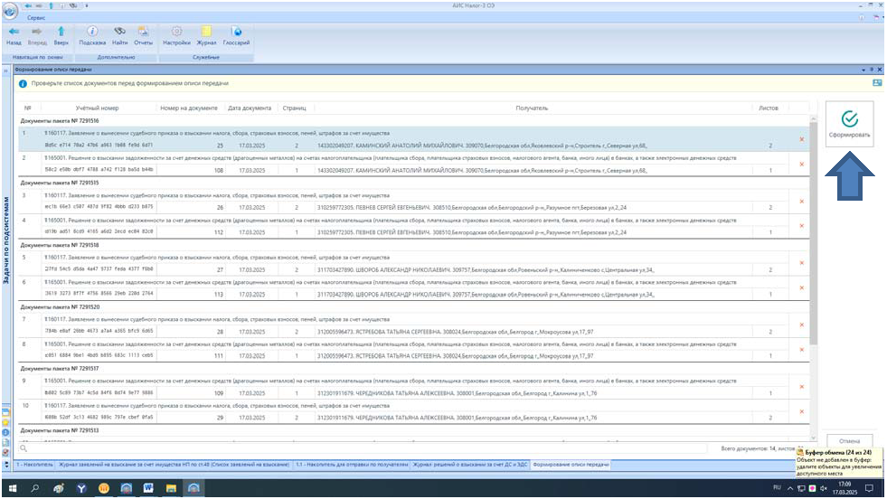Click the Отмена button
This screenshot has width=887, height=499.
point(849,442)
